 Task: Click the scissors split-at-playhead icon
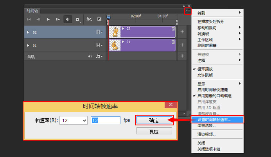pyautogui.click(x=89, y=19)
